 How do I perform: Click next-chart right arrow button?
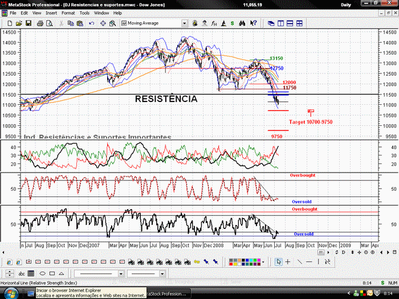click(x=388, y=252)
